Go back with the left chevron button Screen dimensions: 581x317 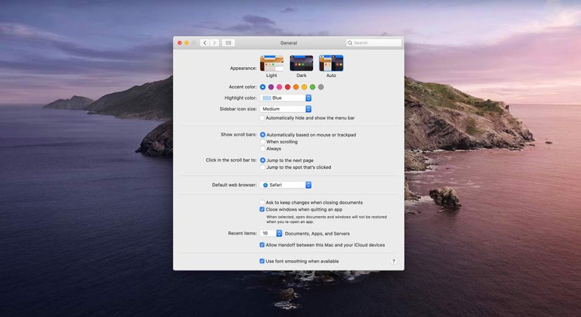click(205, 43)
